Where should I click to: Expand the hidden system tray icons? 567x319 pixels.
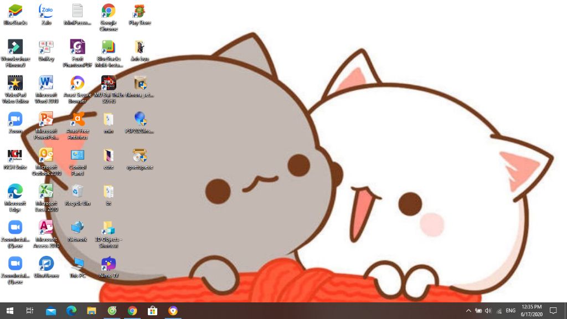tap(468, 311)
